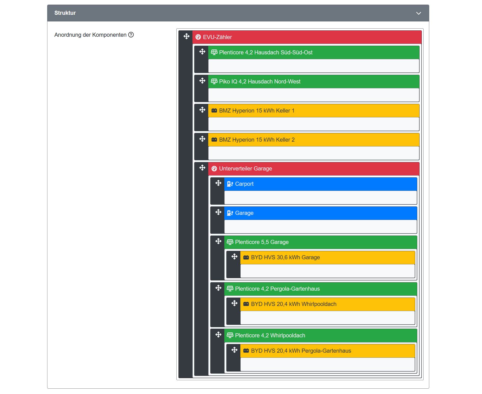Click move handle of Plenticore 4,2 Whirlpooldach
482x394 pixels.
coord(218,335)
